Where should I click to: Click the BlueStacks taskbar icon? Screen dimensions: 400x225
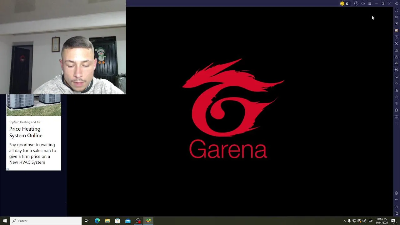tap(148, 221)
